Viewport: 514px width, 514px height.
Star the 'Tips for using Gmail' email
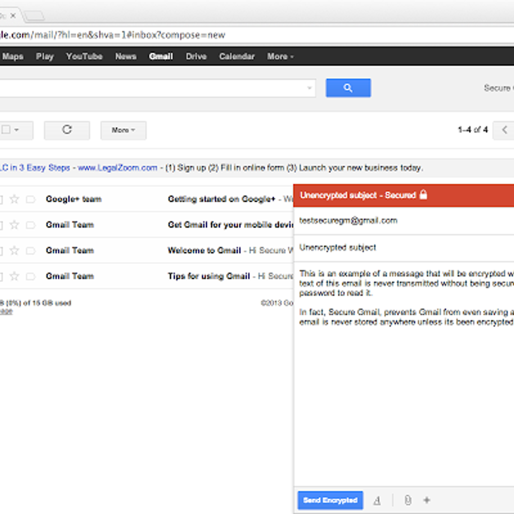15,276
